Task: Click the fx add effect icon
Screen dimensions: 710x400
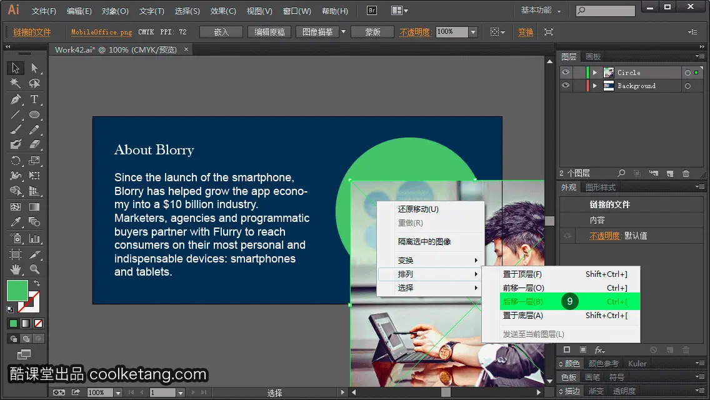Action: point(599,350)
